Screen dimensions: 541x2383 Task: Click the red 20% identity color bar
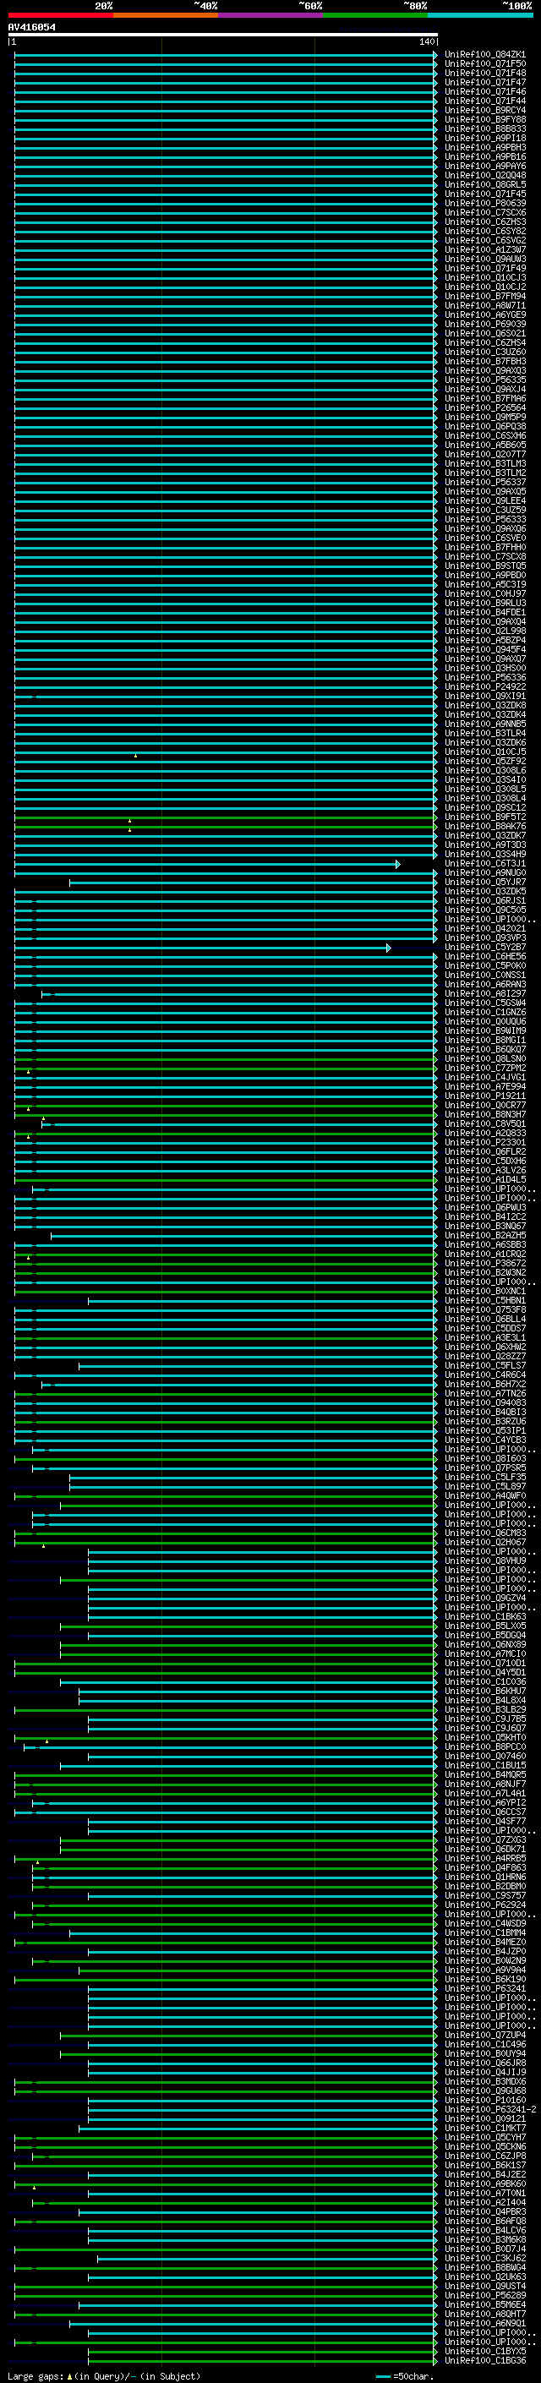[60, 15]
